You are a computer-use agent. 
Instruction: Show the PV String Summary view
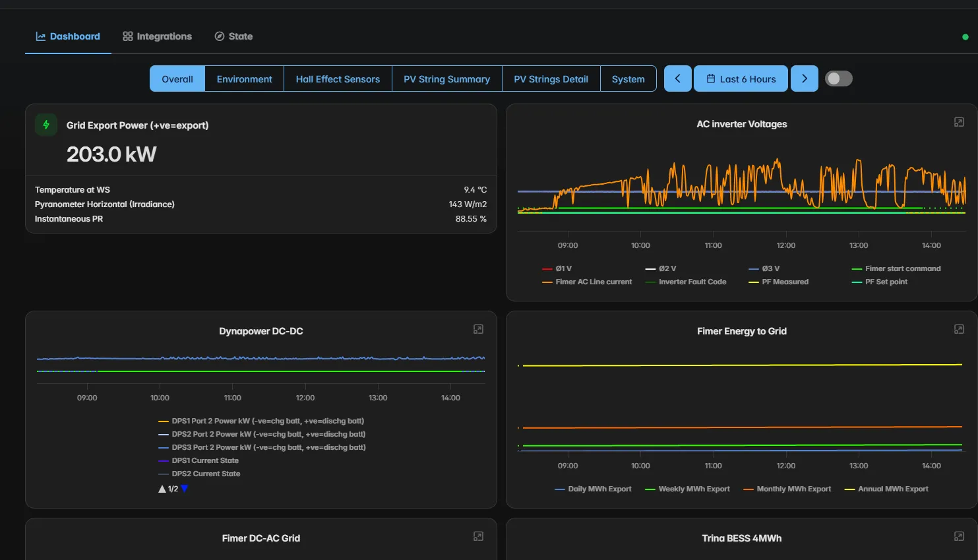pyautogui.click(x=446, y=79)
